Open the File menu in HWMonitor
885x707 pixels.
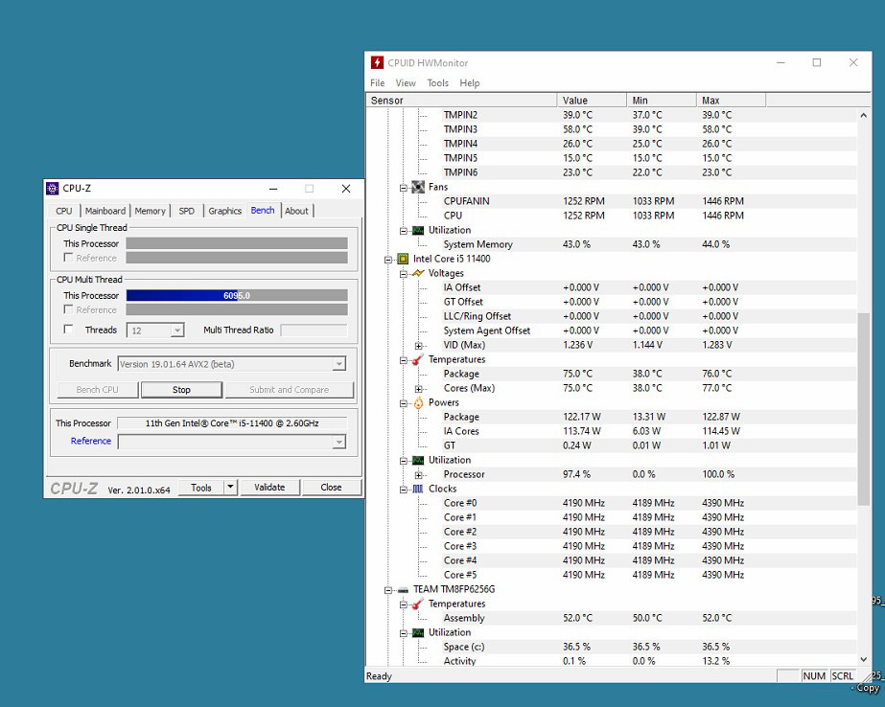pyautogui.click(x=377, y=83)
